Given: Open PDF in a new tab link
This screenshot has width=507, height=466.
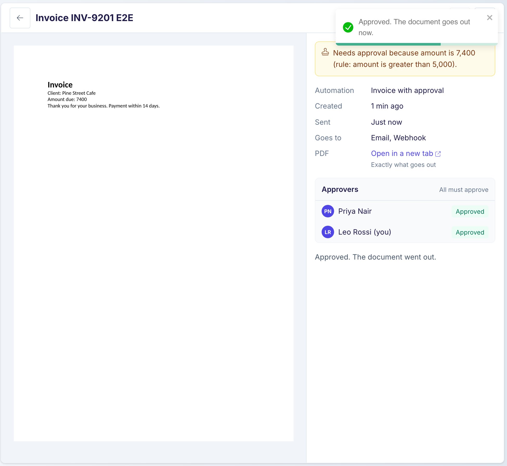Looking at the screenshot, I should coord(402,154).
